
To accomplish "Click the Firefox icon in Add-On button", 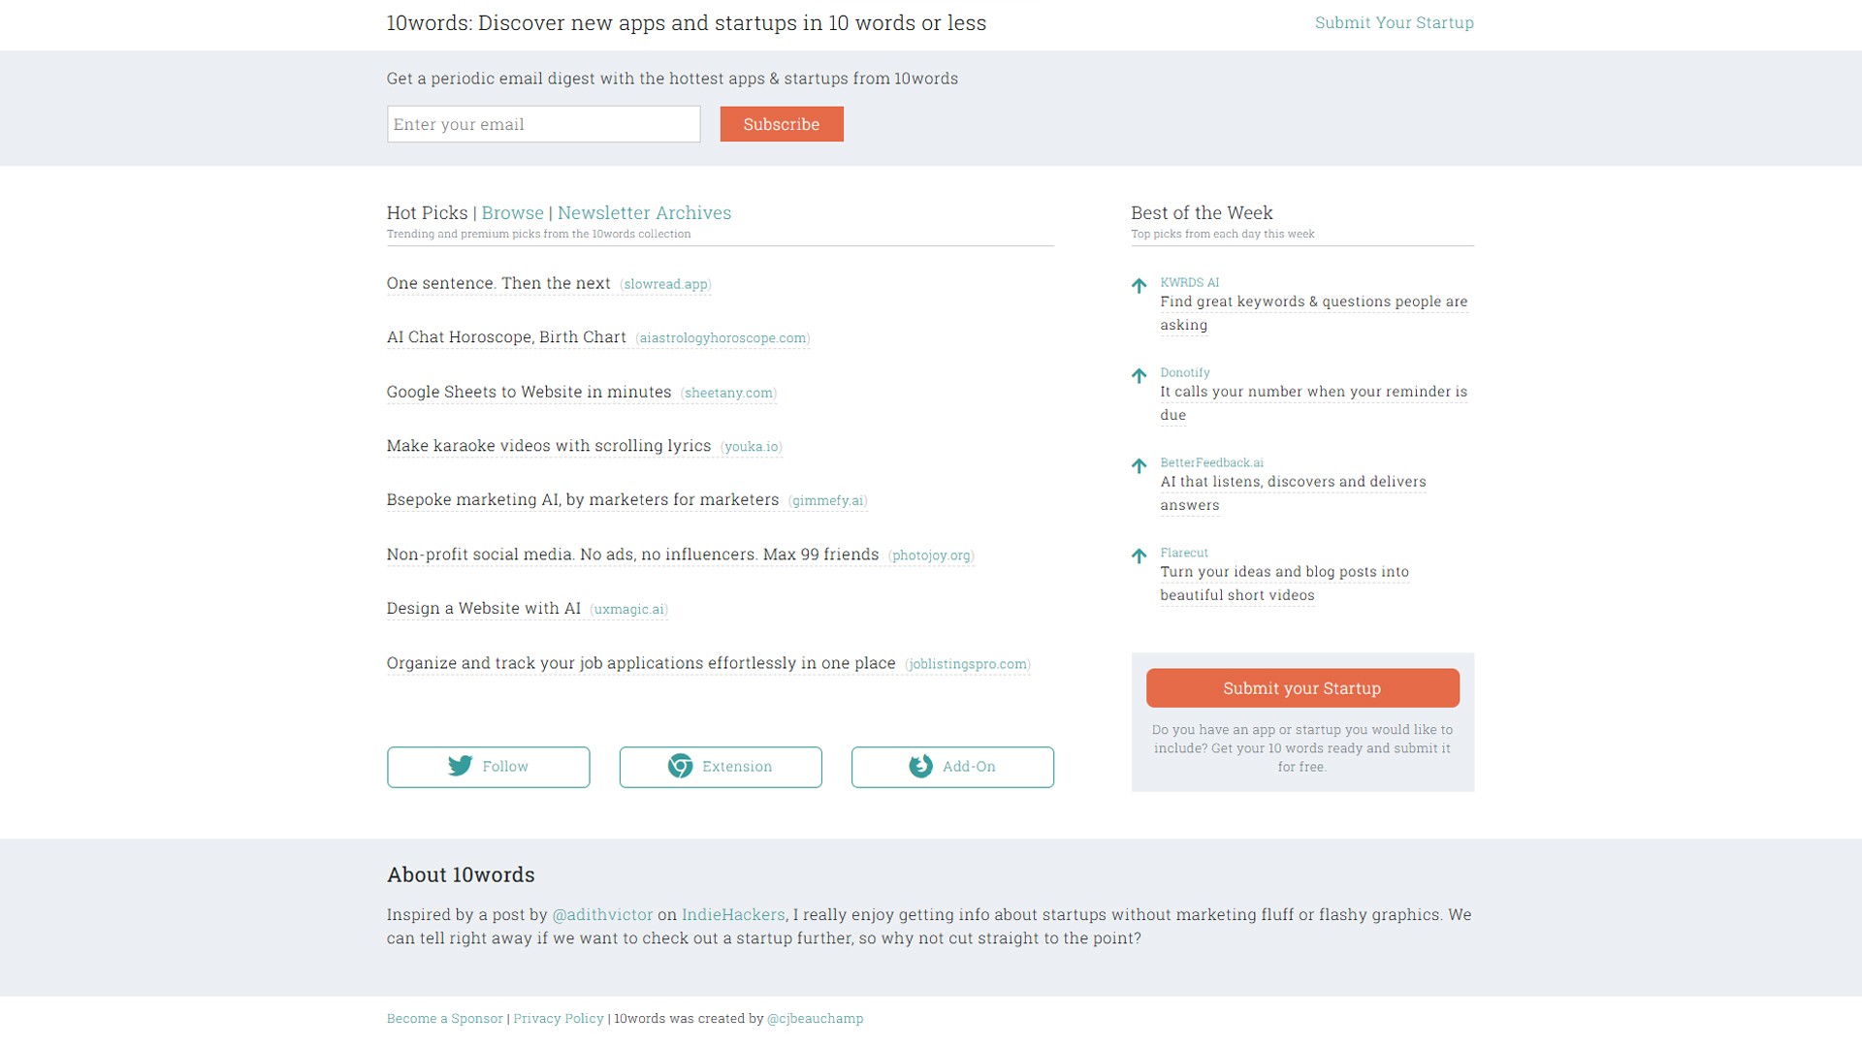I will click(x=920, y=766).
